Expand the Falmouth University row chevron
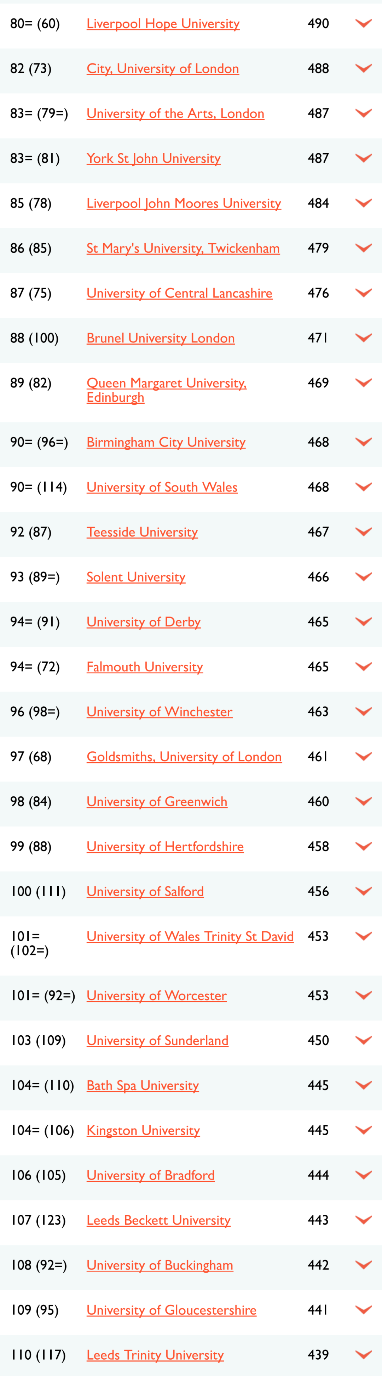The height and width of the screenshot is (1376, 382). click(363, 667)
